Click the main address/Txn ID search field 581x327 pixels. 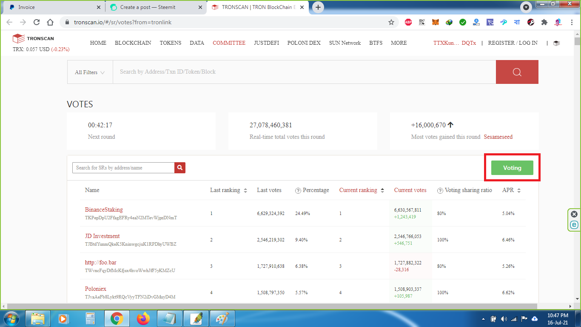[x=304, y=72]
